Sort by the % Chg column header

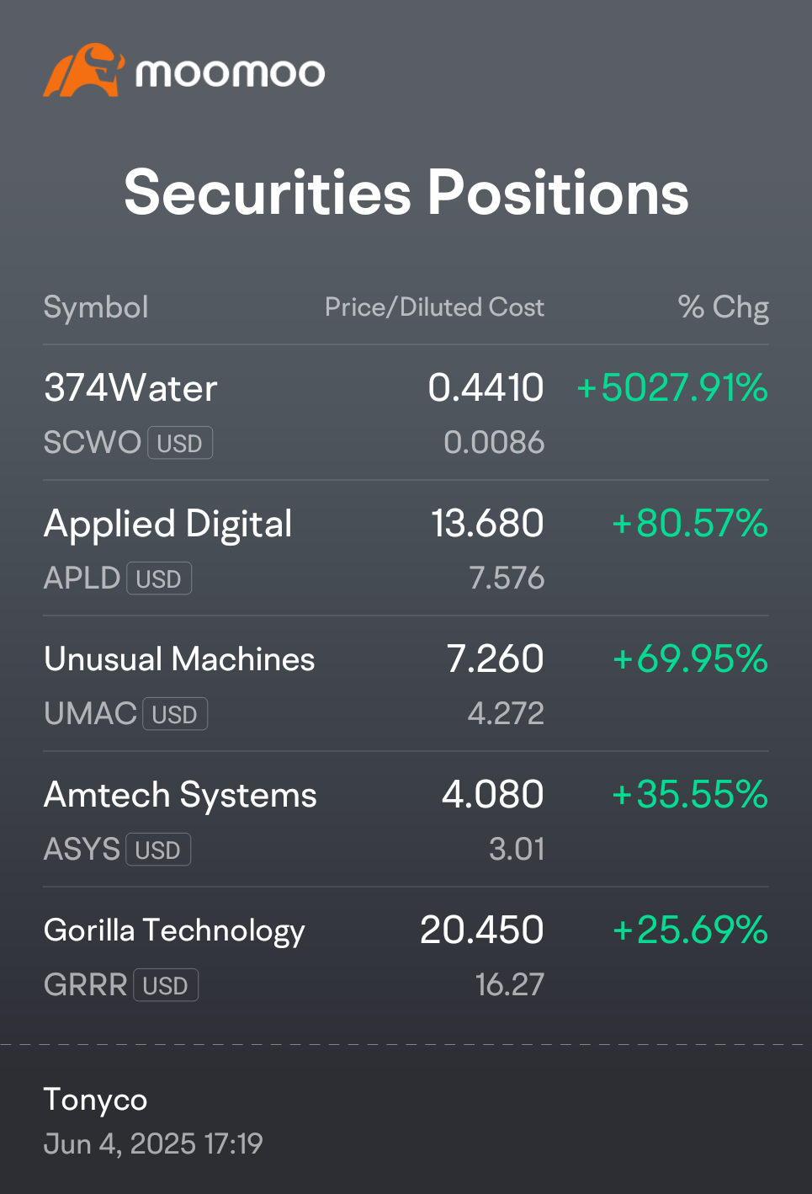tap(723, 307)
